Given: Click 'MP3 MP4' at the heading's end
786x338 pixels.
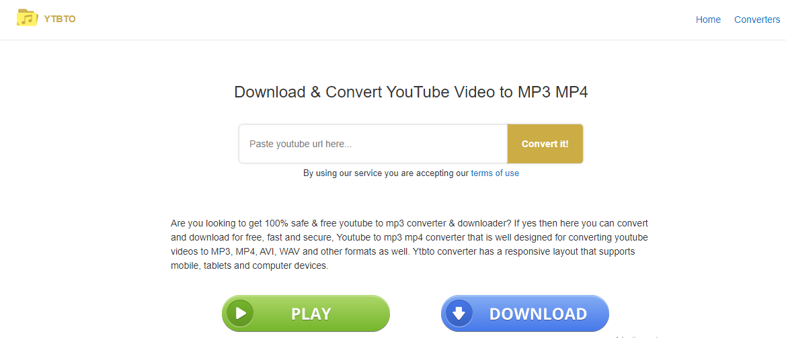Looking at the screenshot, I should (553, 92).
